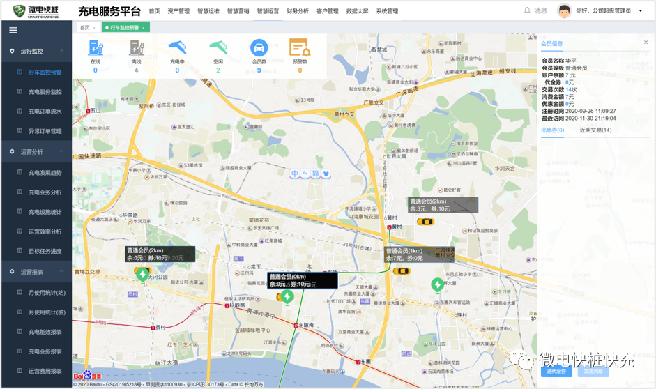Open 智慧运维 in top navigation
The width and height of the screenshot is (656, 389).
(x=208, y=11)
